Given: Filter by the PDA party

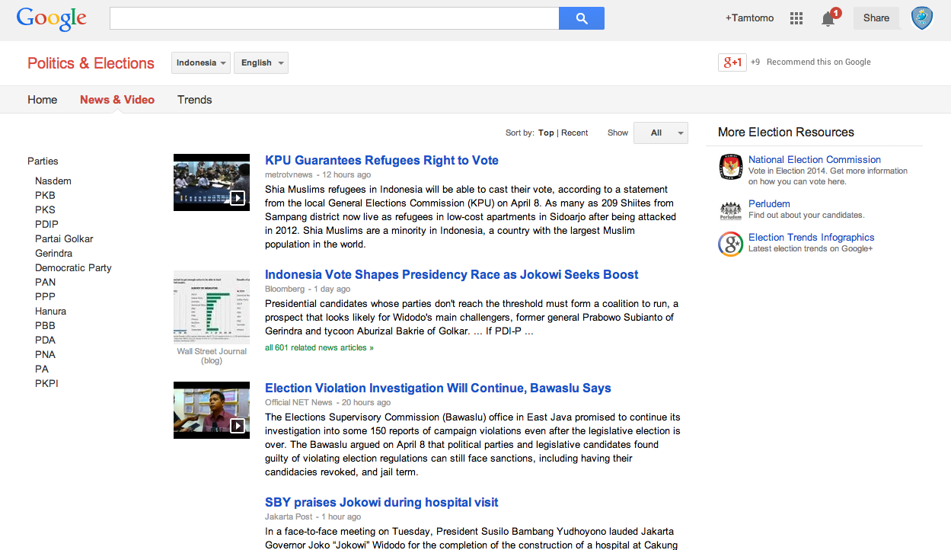Looking at the screenshot, I should [x=45, y=341].
